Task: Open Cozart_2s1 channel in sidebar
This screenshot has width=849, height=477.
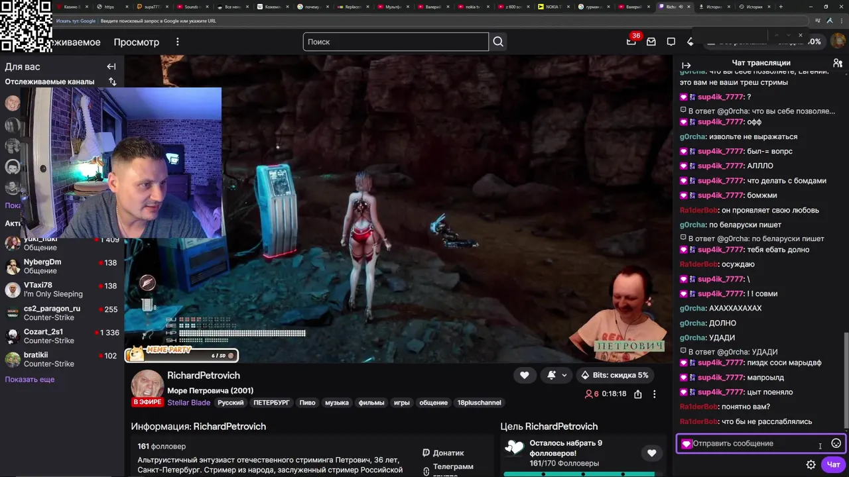Action: coord(62,336)
